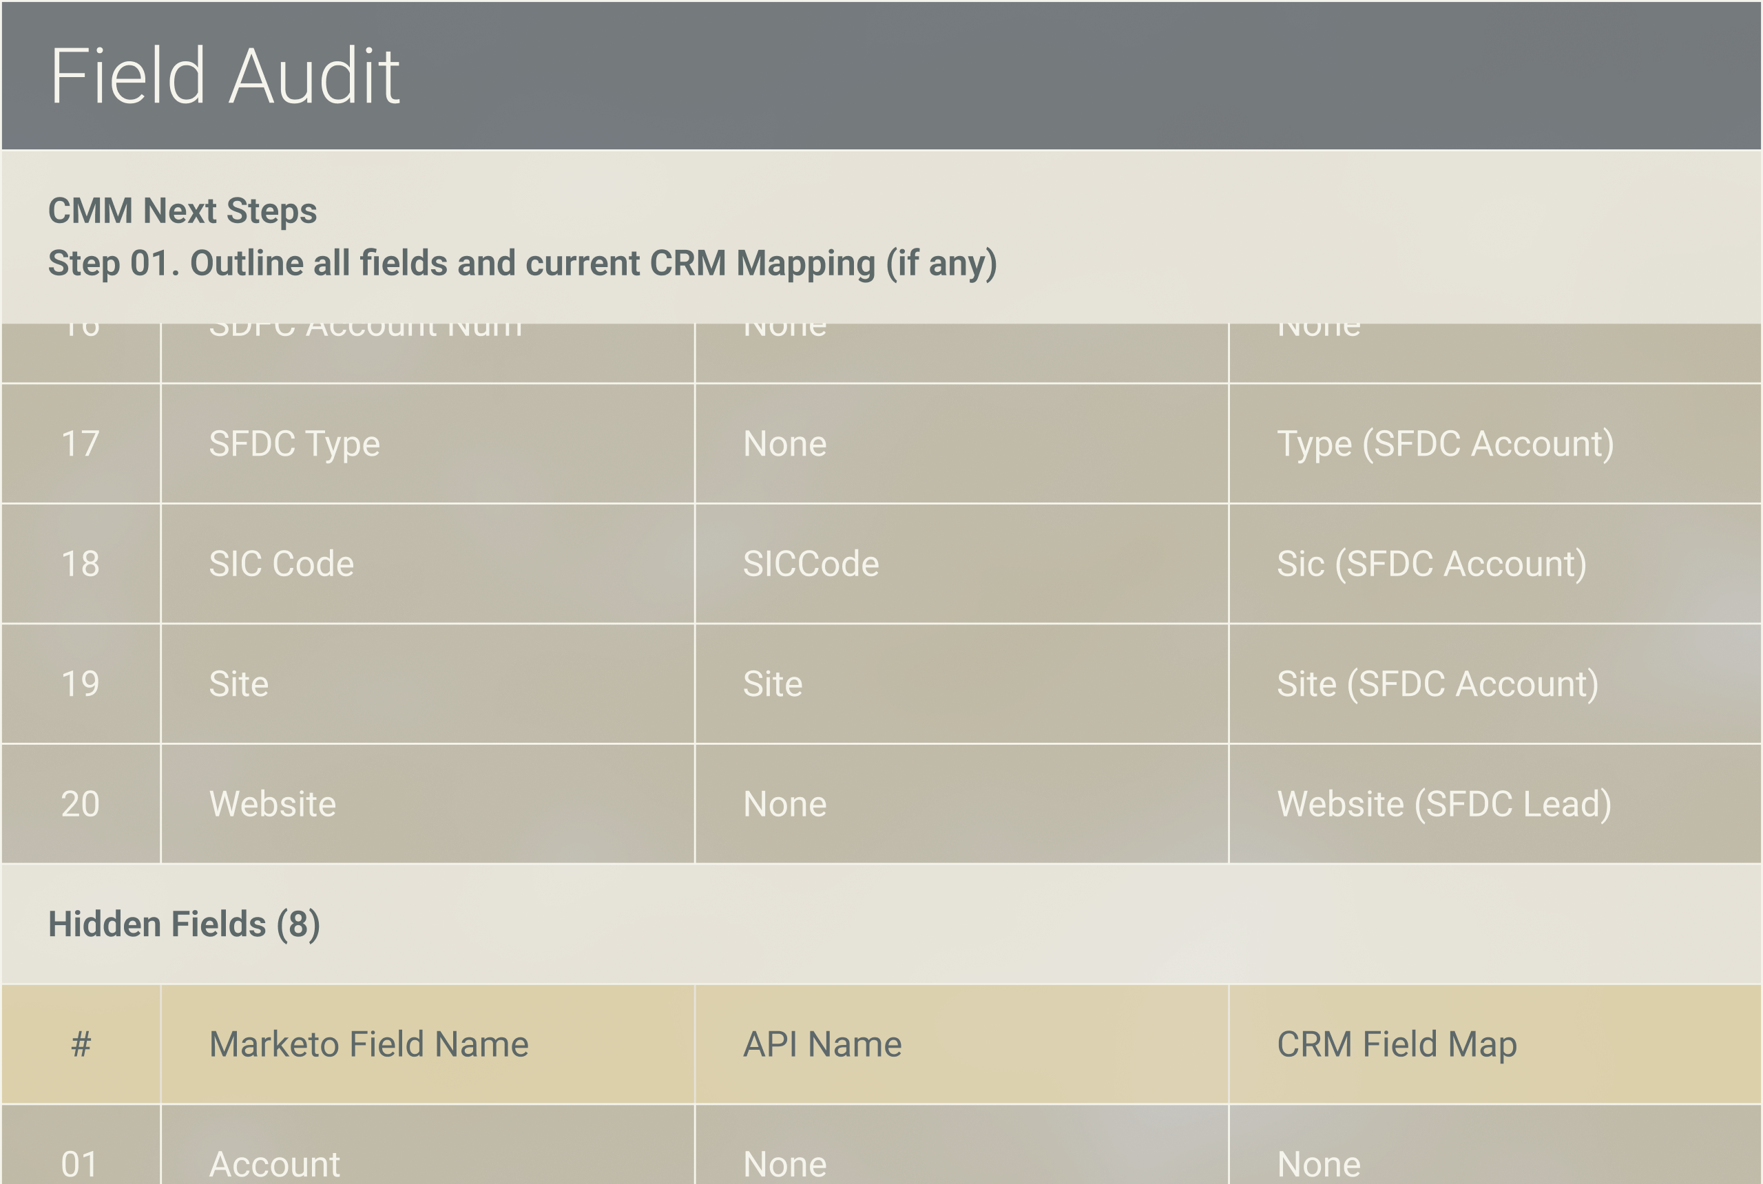Select the Step 01 outline text

pos(522,264)
